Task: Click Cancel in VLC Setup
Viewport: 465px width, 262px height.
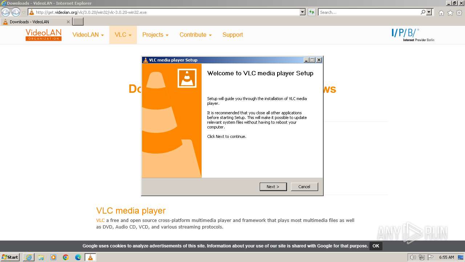Action: (x=304, y=187)
